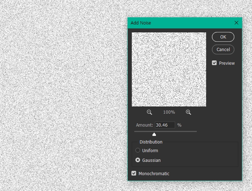Close the Add Noise dialog
252x191 pixels.
pyautogui.click(x=236, y=23)
